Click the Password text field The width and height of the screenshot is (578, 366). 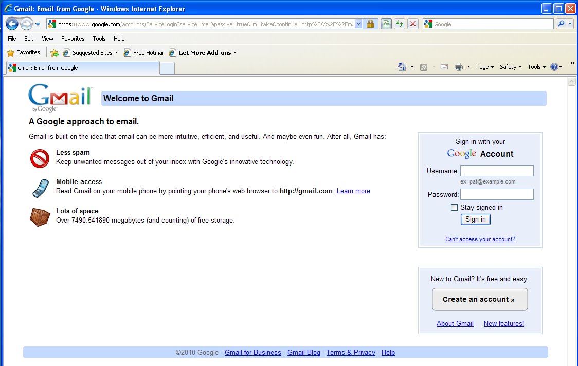(497, 194)
